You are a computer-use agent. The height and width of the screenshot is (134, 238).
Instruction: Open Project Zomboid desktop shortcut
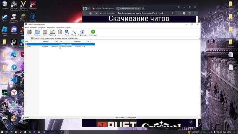pyautogui.click(x=14, y=120)
